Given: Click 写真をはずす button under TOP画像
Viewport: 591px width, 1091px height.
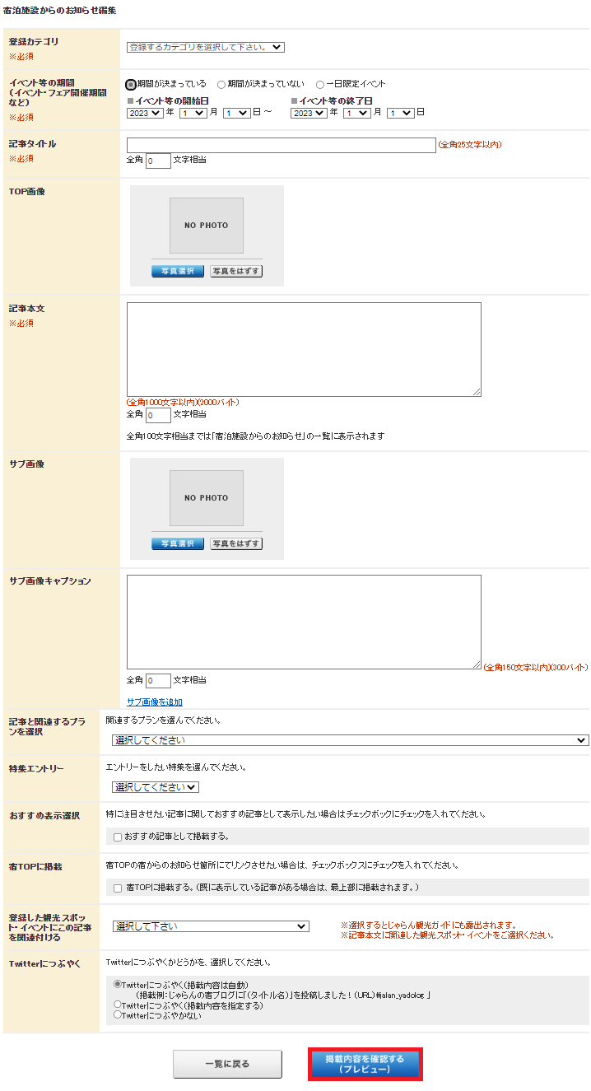Looking at the screenshot, I should point(236,271).
